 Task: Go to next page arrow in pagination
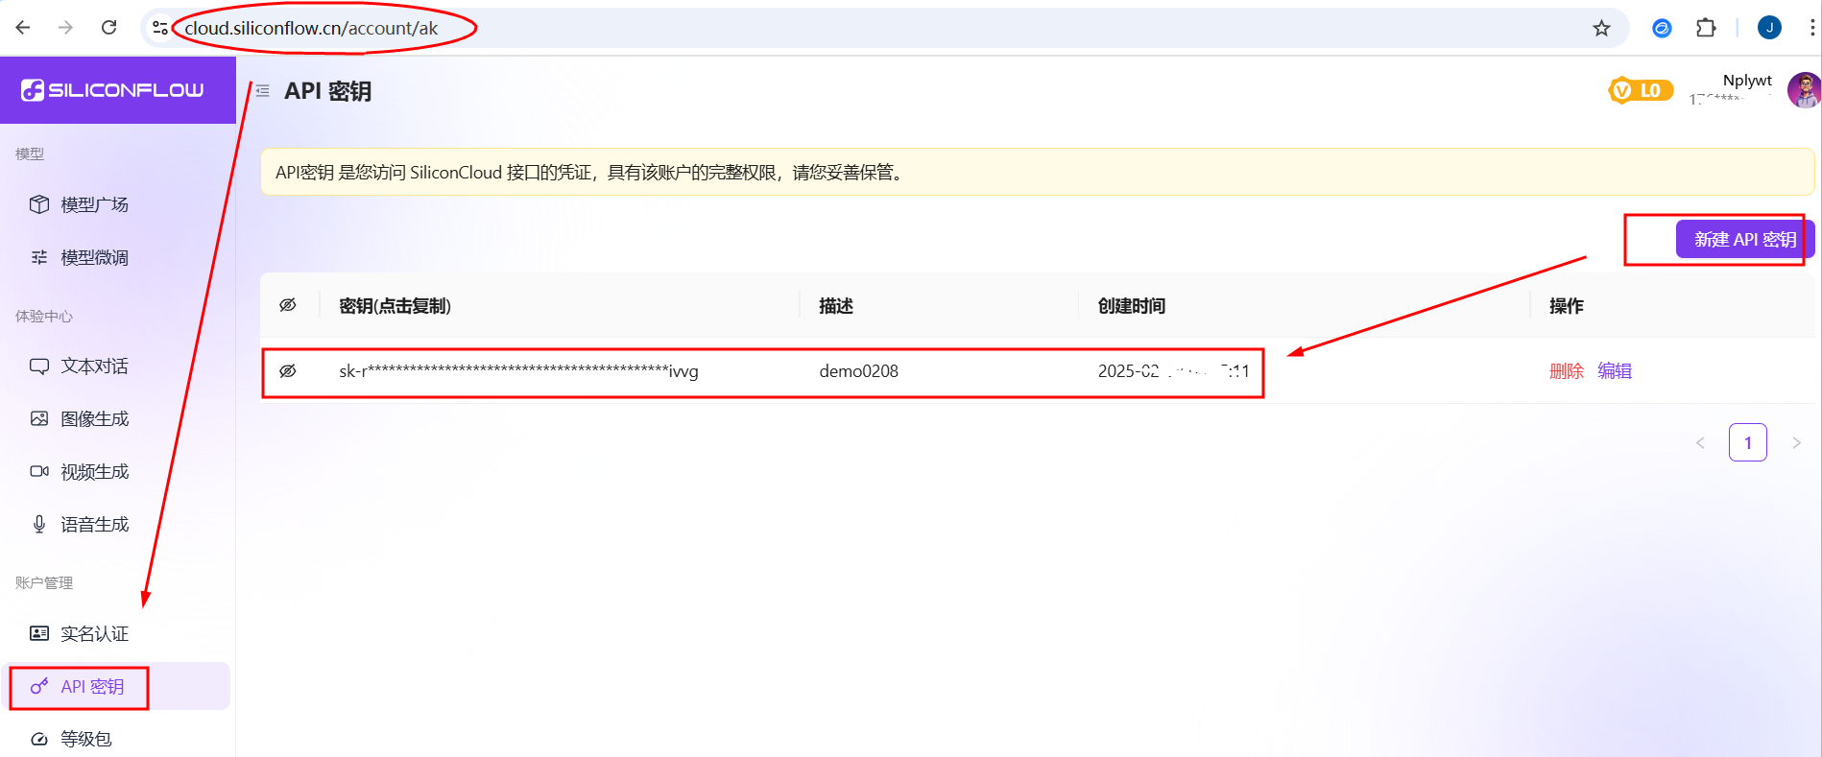1796,442
